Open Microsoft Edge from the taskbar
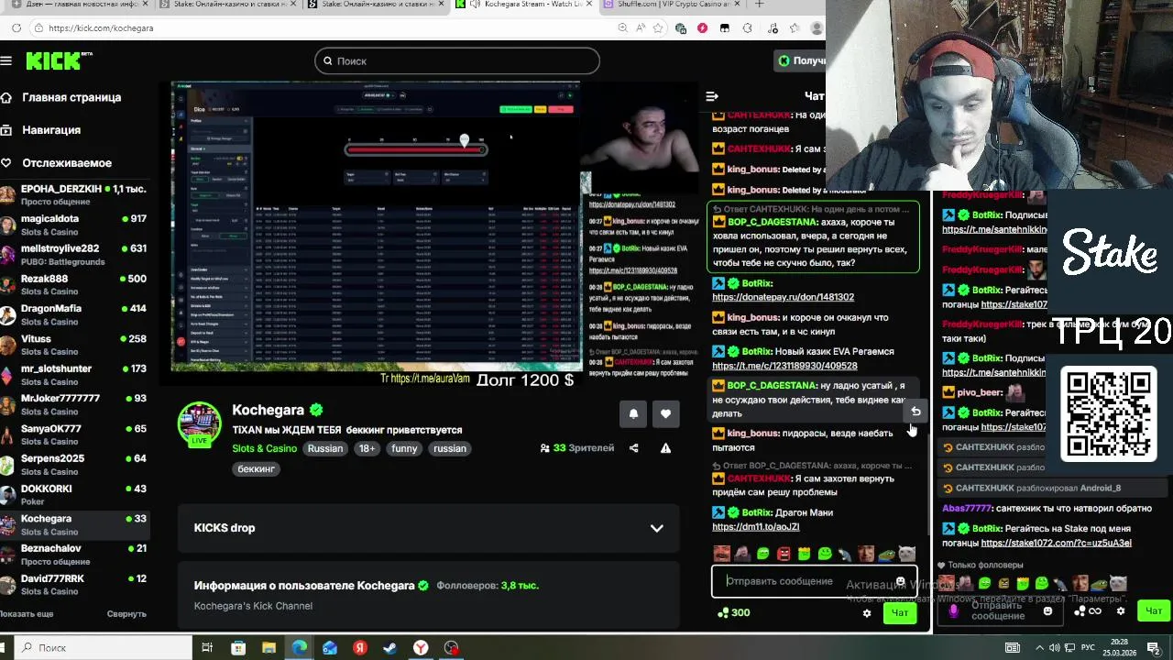This screenshot has width=1173, height=660. [300, 648]
